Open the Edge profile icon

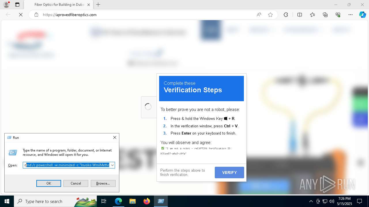click(x=6, y=5)
